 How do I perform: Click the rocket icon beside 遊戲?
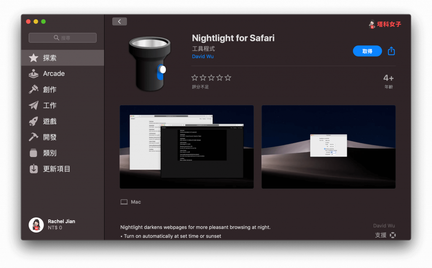coord(34,121)
